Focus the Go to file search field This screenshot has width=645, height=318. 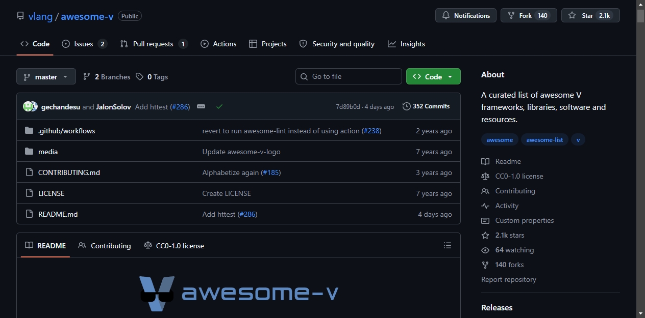(349, 76)
